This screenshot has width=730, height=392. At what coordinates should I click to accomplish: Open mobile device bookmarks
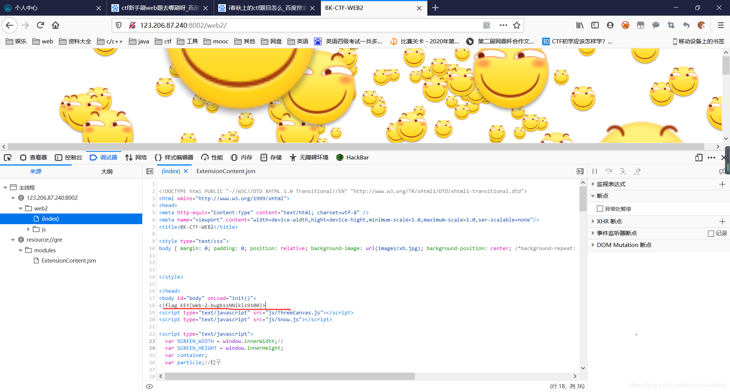tap(698, 41)
